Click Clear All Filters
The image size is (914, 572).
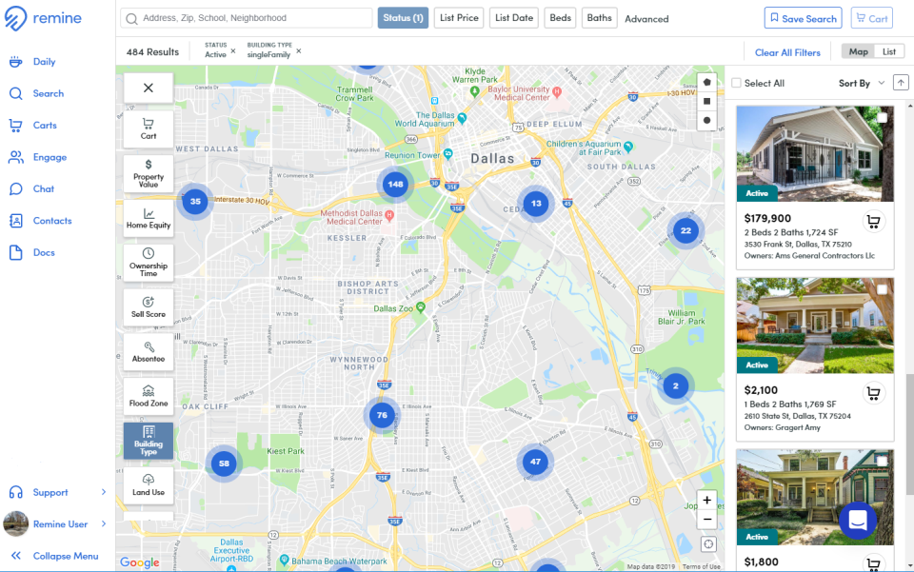click(x=787, y=52)
